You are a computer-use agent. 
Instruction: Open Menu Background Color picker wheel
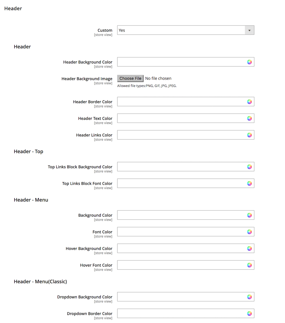click(x=249, y=215)
